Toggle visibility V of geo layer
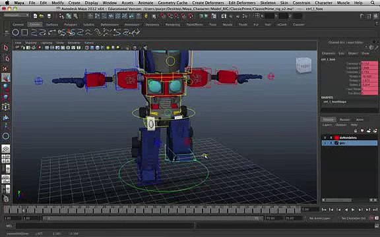The image size is (380, 237). pos(325,143)
